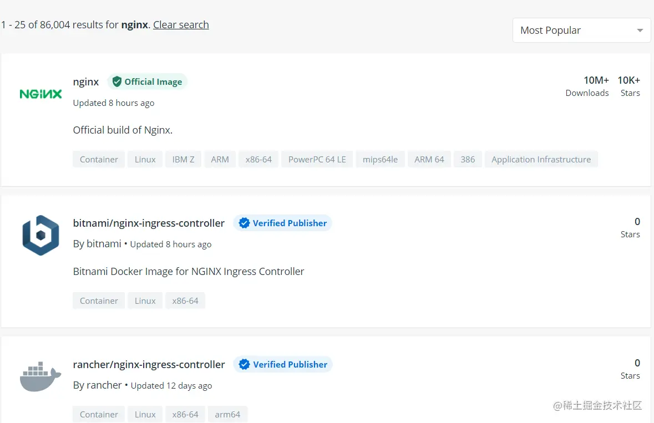Click the Bitnami hexagon logo
Viewport: 654px width, 423px height.
[x=40, y=236]
